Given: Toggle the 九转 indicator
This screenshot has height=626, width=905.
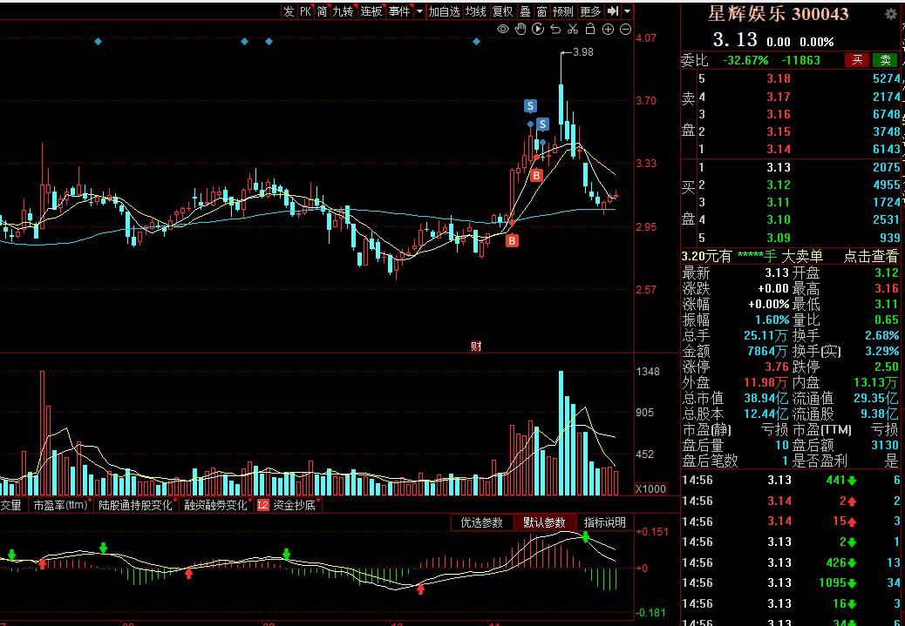Looking at the screenshot, I should (343, 11).
